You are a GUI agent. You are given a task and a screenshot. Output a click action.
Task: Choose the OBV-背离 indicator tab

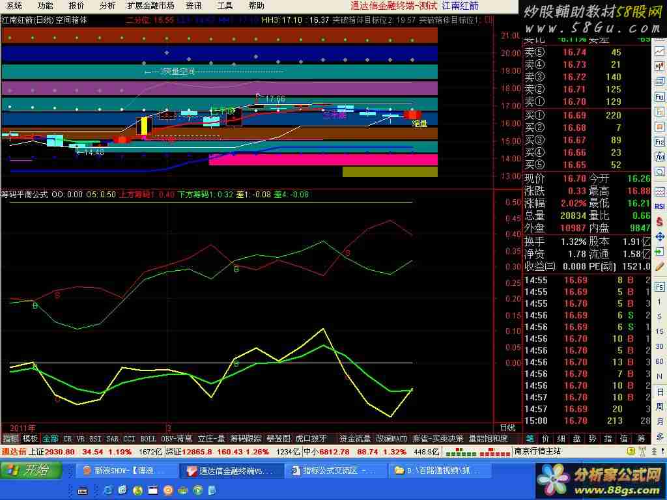176,438
